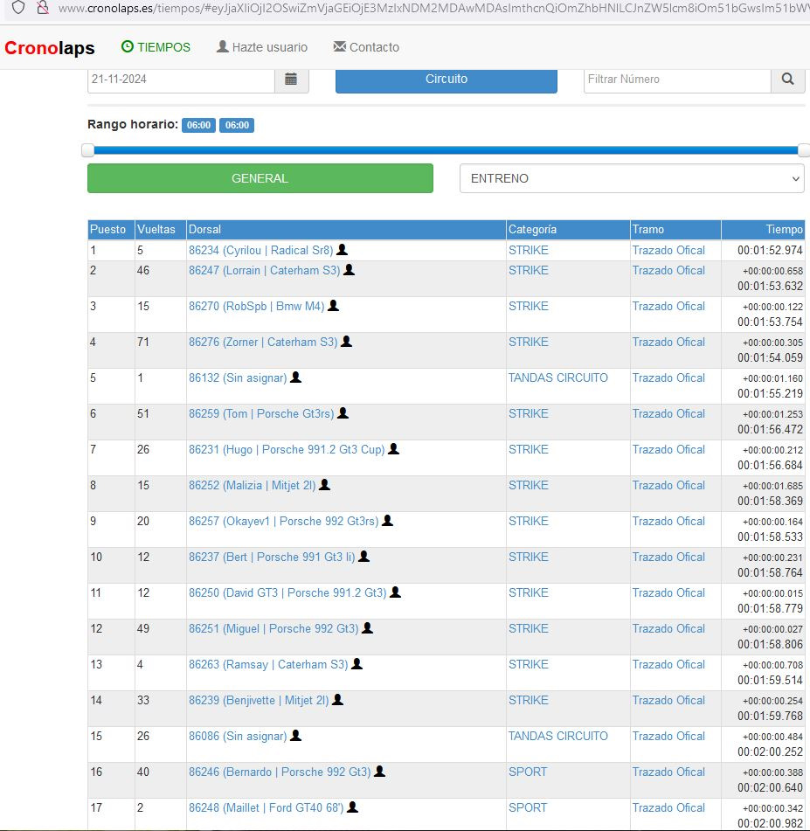Image resolution: width=810 pixels, height=831 pixels.
Task: Open dorsal link 86234 (Cyrilou | Radical Sr8)
Action: 260,250
